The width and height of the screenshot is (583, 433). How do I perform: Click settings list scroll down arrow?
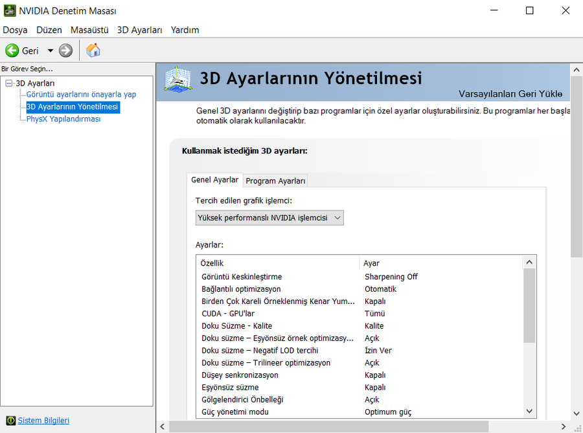click(x=529, y=412)
